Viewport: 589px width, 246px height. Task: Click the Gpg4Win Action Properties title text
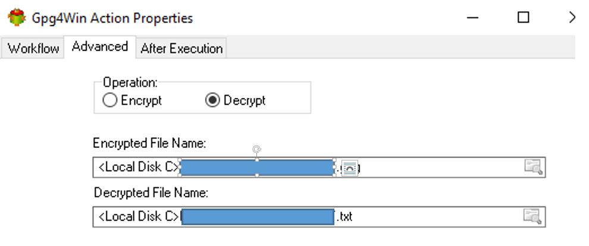click(x=112, y=18)
